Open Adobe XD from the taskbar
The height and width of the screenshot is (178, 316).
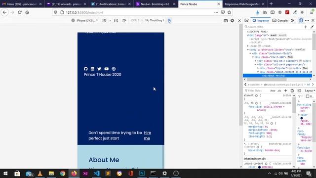point(85,174)
